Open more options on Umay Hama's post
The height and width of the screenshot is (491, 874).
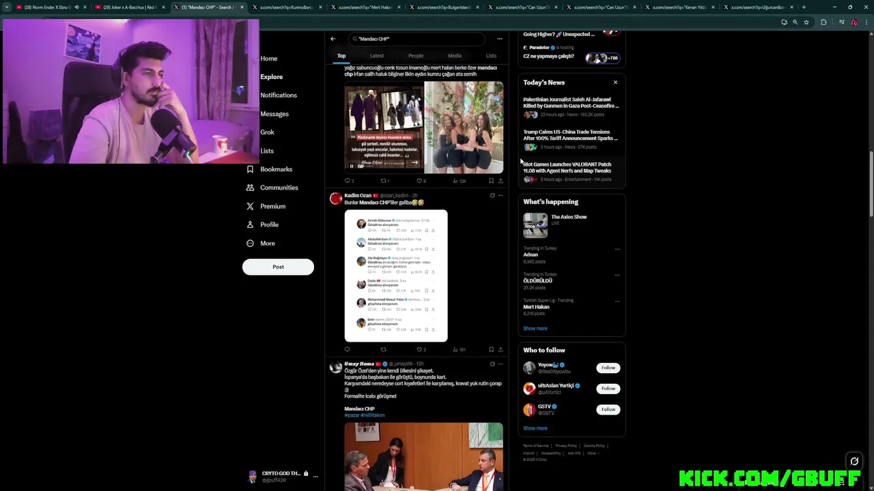(501, 364)
